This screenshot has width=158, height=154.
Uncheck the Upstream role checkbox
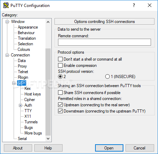click(x=60, y=105)
